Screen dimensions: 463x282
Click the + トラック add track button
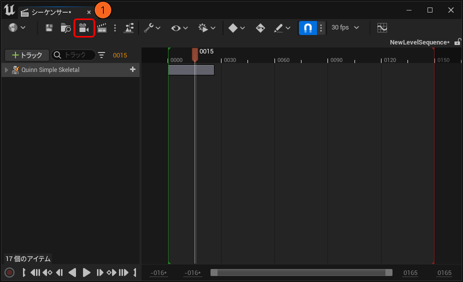[27, 55]
